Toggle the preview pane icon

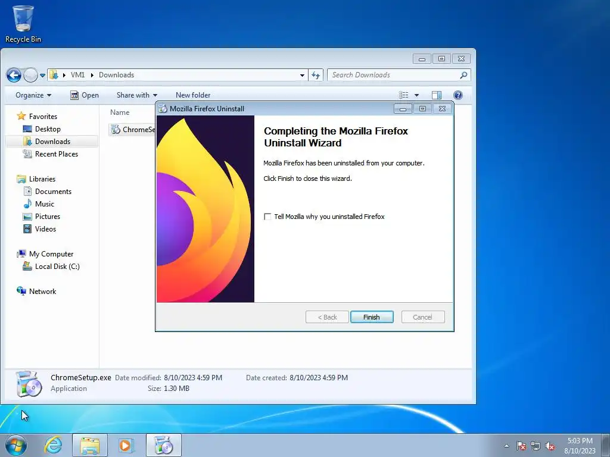coord(437,95)
